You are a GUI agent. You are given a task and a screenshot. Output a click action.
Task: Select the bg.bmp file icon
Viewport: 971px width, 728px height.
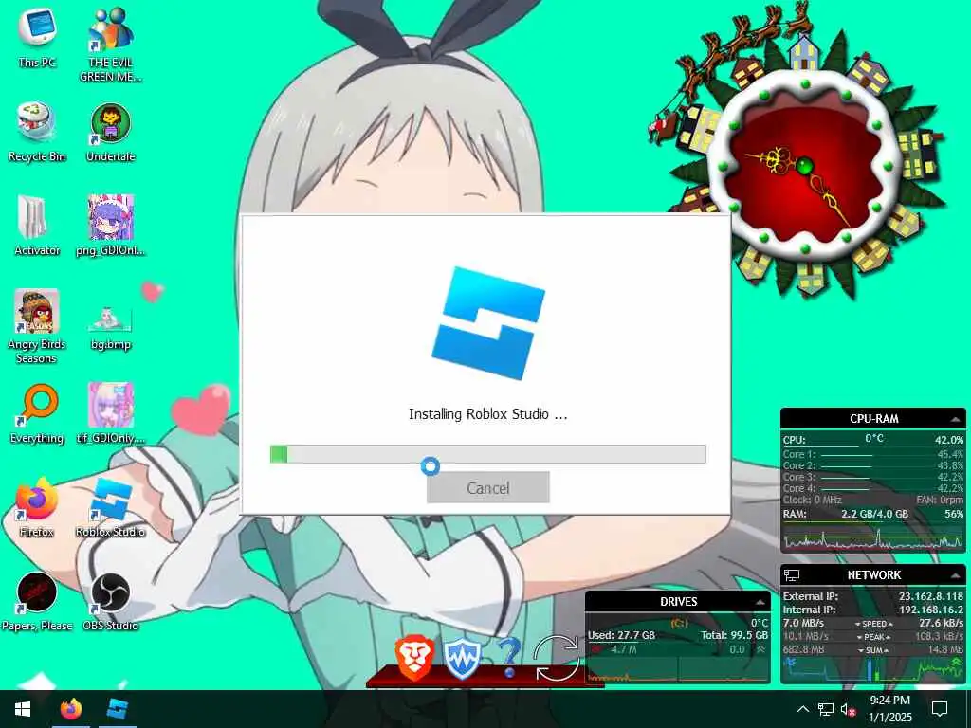click(111, 327)
